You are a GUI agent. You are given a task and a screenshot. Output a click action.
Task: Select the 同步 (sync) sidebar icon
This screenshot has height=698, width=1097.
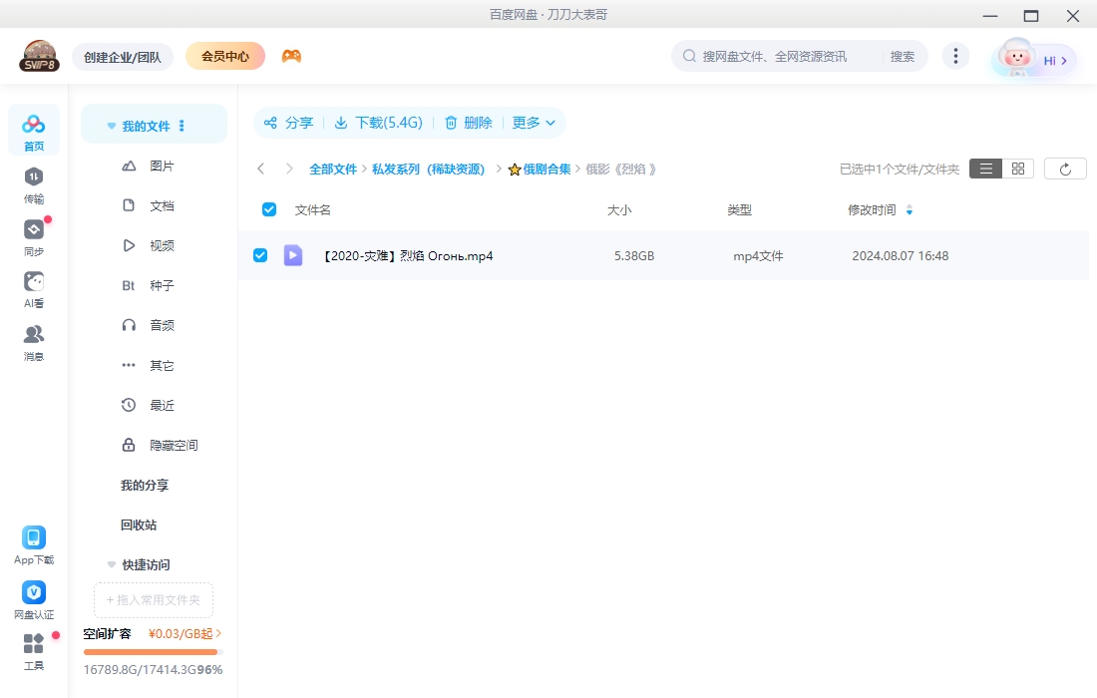point(33,235)
